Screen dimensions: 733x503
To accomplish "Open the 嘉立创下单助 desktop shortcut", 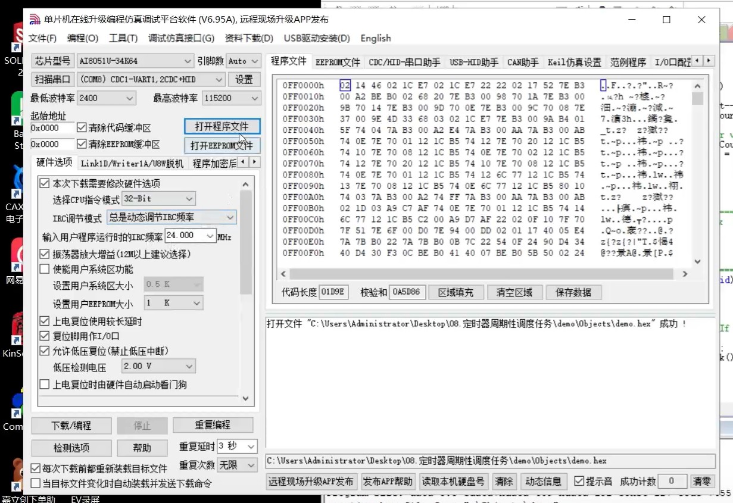I will coord(28,499).
